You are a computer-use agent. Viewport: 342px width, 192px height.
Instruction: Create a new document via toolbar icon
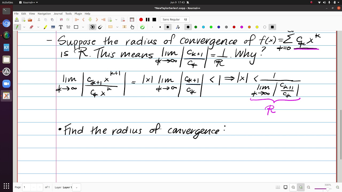(24, 19)
